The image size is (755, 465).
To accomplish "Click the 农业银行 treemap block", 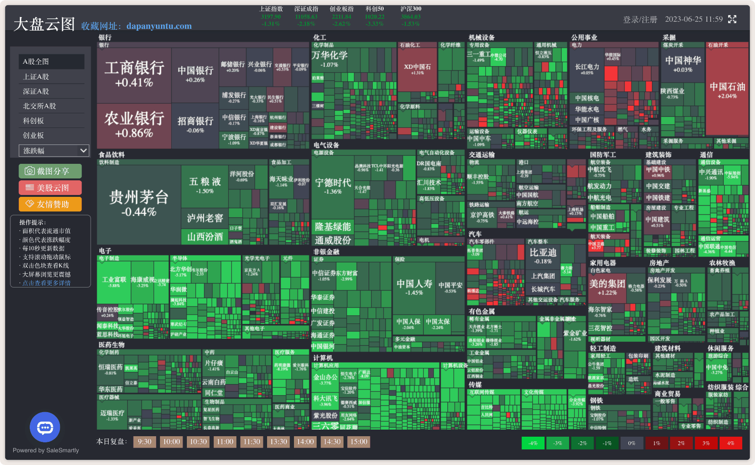I will 134,126.
